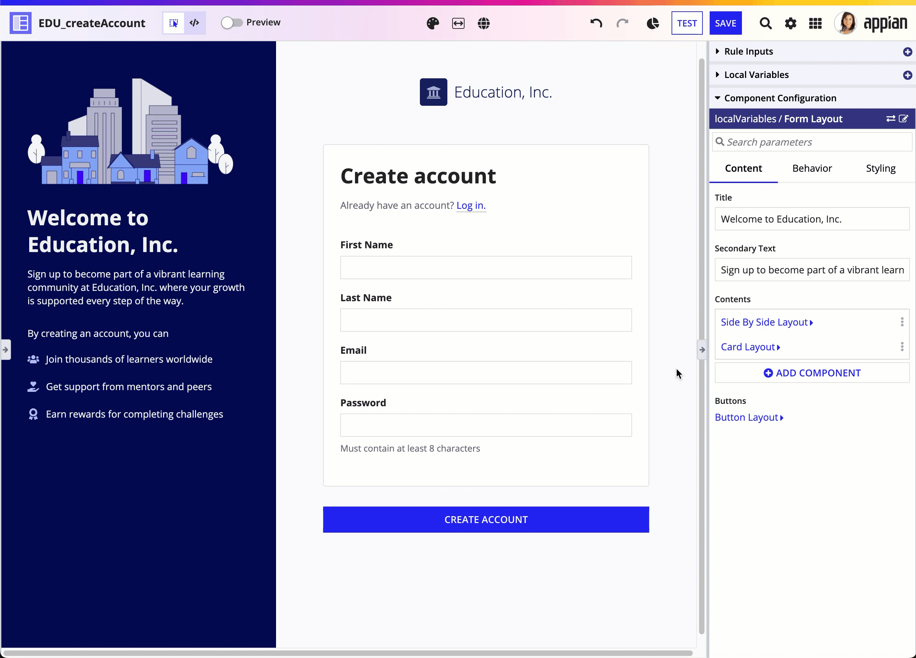Click the Log in link

pos(471,206)
